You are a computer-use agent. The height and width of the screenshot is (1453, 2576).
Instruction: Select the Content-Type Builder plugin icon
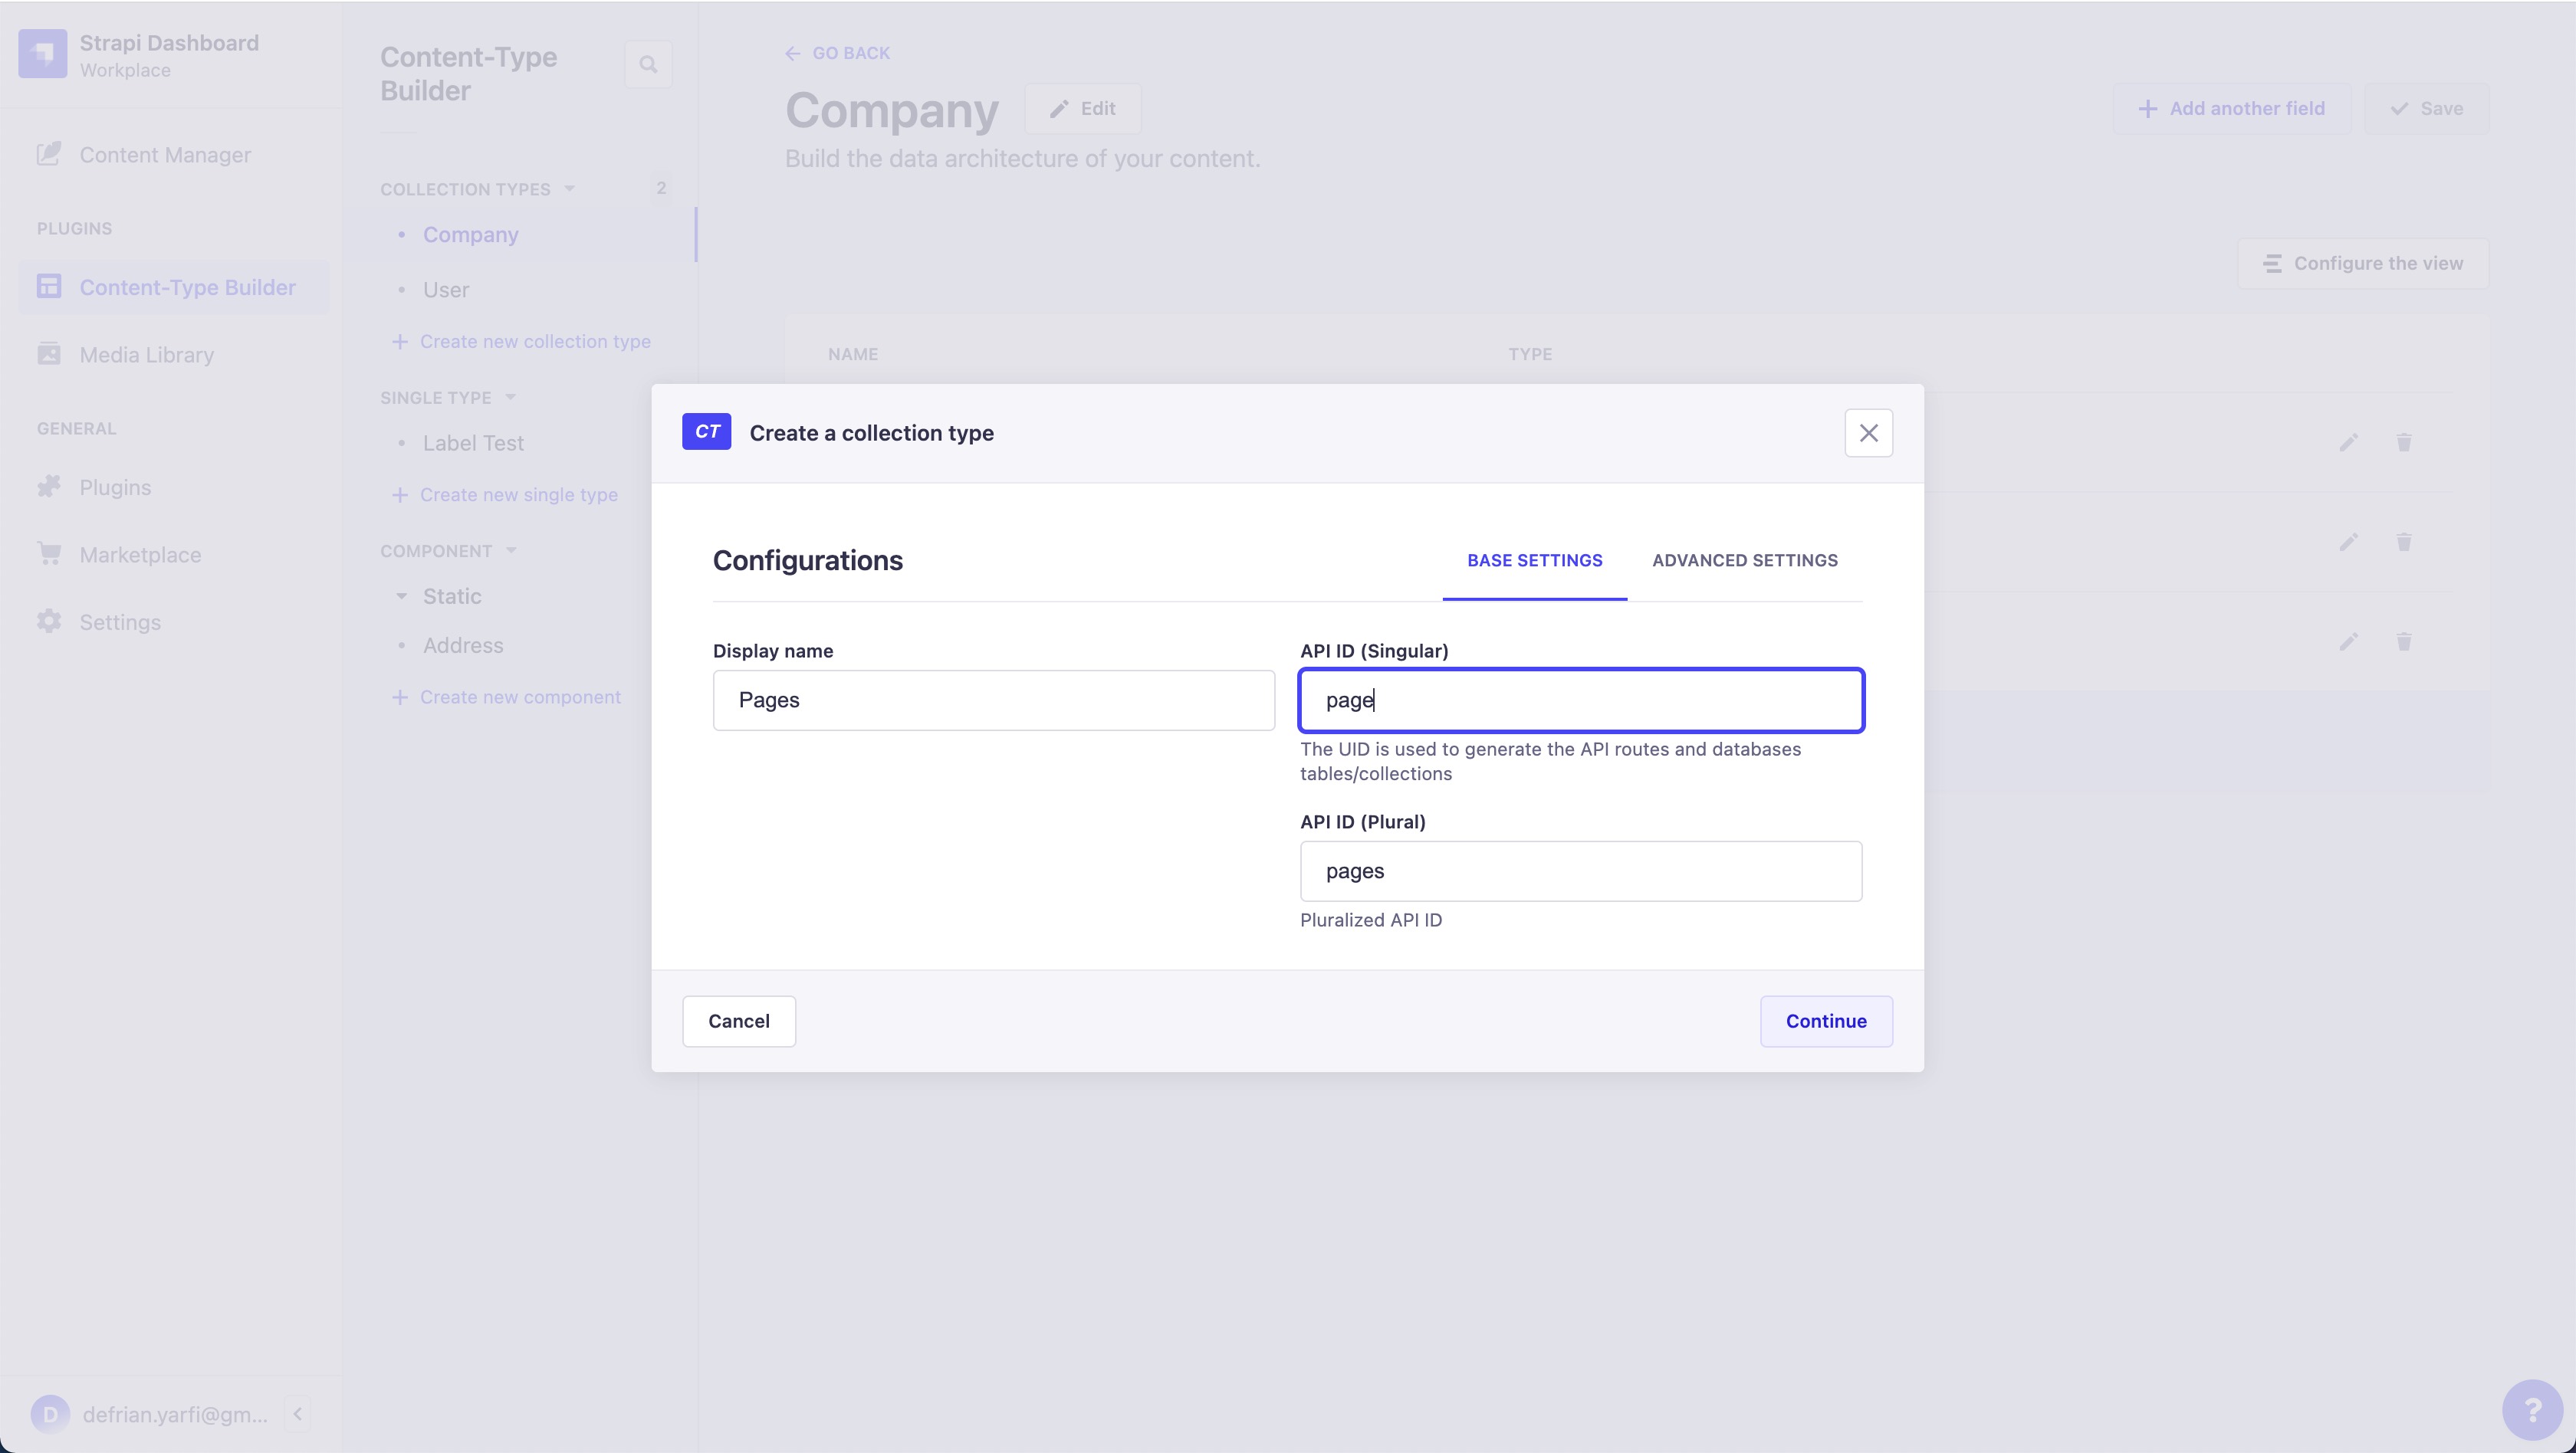[50, 287]
